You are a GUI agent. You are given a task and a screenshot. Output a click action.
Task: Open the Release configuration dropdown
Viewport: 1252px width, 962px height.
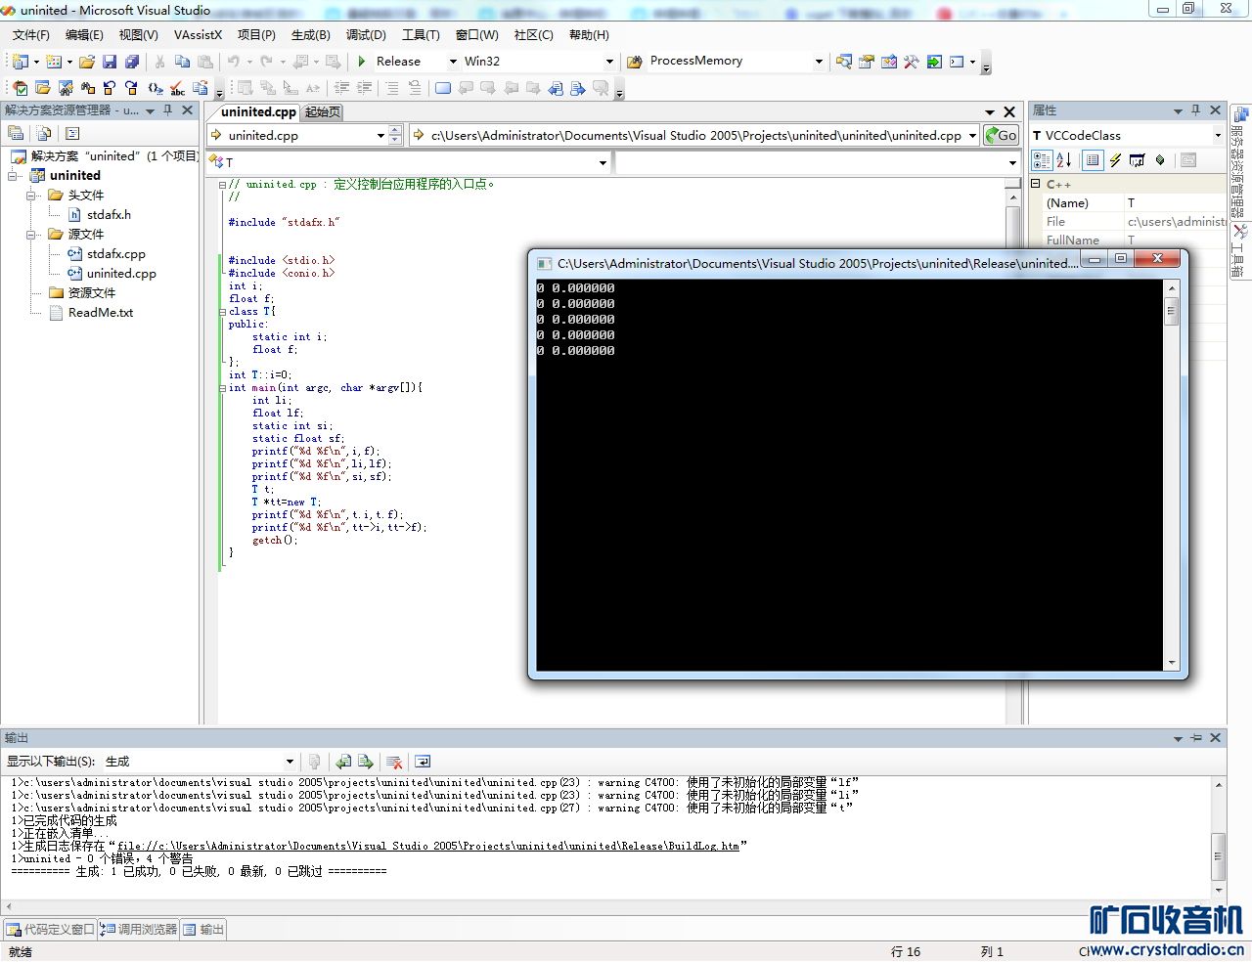(453, 62)
